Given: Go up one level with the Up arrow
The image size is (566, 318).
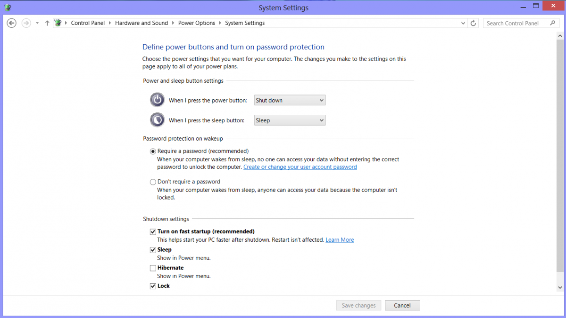Looking at the screenshot, I should click(47, 23).
